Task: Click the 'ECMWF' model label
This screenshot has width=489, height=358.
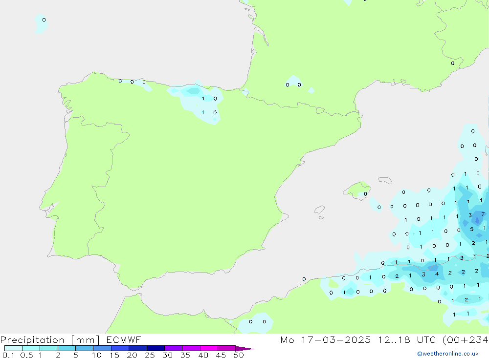Action: coord(124,339)
